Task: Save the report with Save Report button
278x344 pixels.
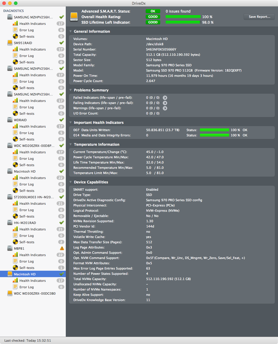Action: tap(259, 17)
